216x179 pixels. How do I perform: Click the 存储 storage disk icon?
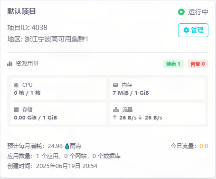[16, 109]
